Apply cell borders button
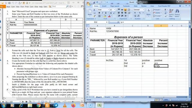This screenshot has width=192, height=108. tap(99, 16)
